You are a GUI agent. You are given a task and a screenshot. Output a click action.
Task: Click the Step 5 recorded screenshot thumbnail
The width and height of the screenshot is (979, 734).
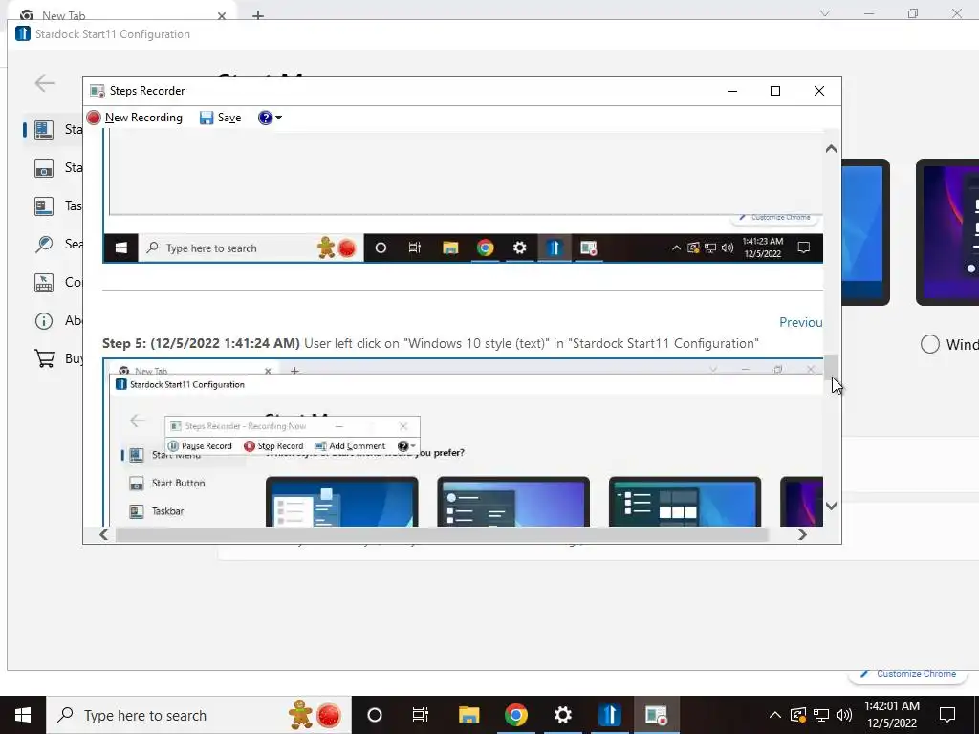pos(463,443)
